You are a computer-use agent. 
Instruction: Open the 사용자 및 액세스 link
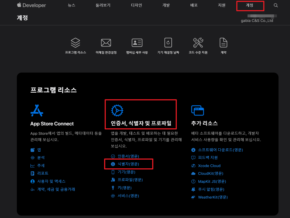tap(52, 181)
